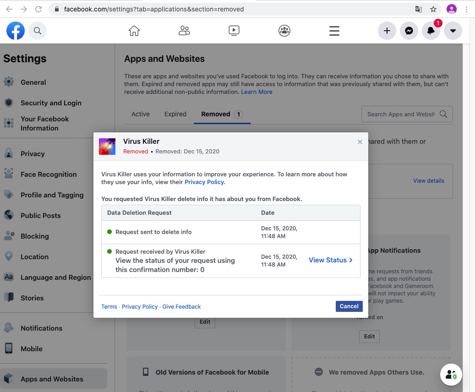Click the View details link

click(x=428, y=181)
